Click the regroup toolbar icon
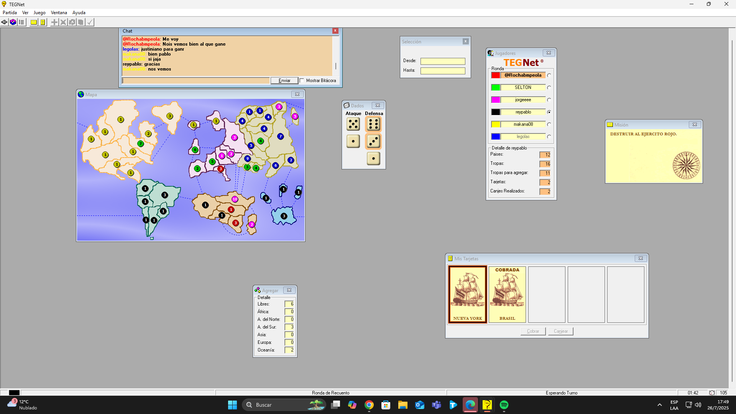 (72, 22)
